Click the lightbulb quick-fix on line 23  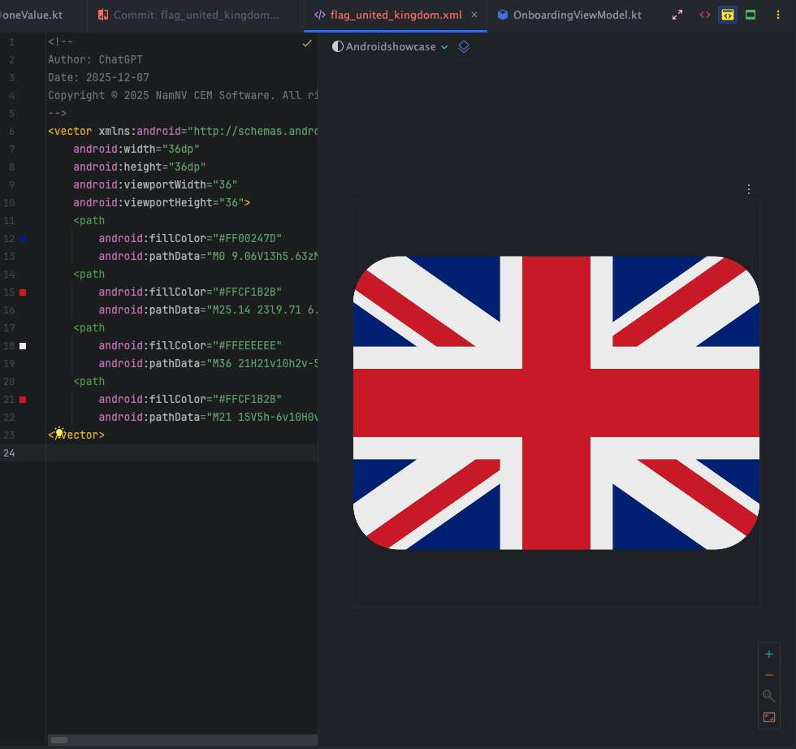(x=58, y=433)
